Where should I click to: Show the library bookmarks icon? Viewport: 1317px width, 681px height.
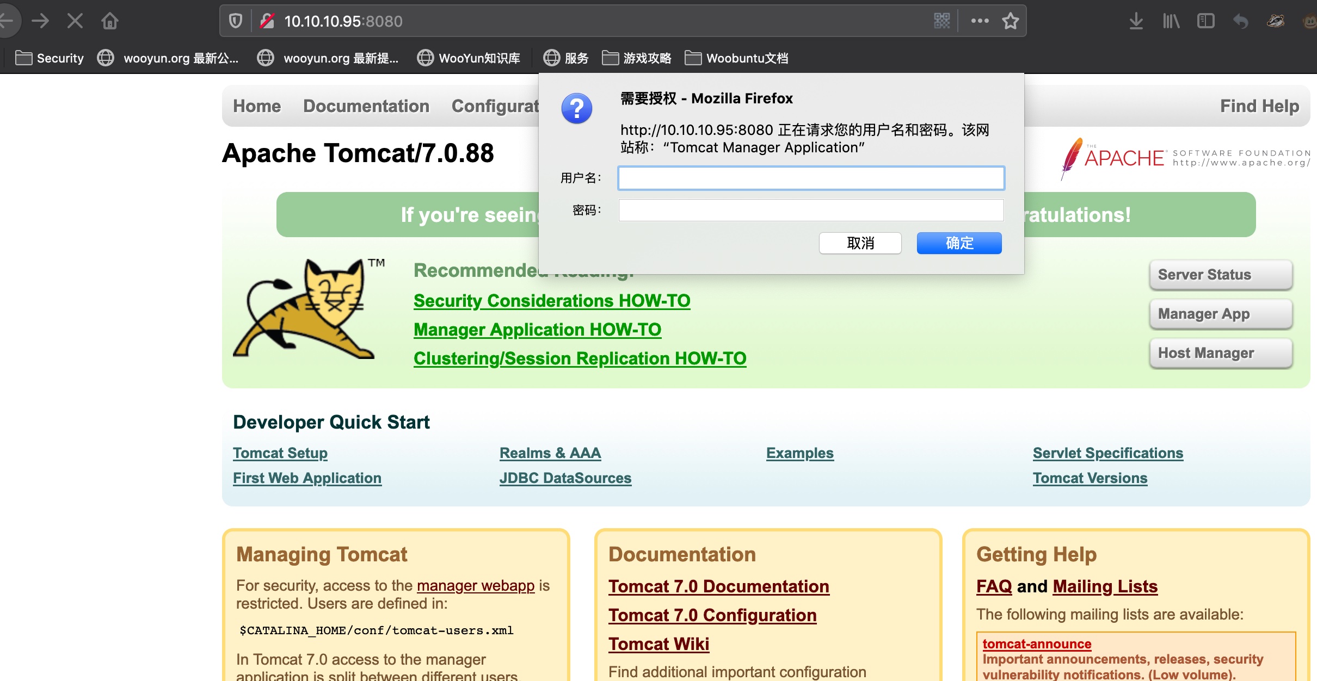tap(1171, 21)
